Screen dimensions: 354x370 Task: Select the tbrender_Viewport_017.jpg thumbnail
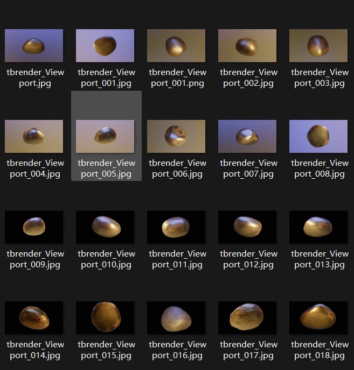click(x=247, y=318)
